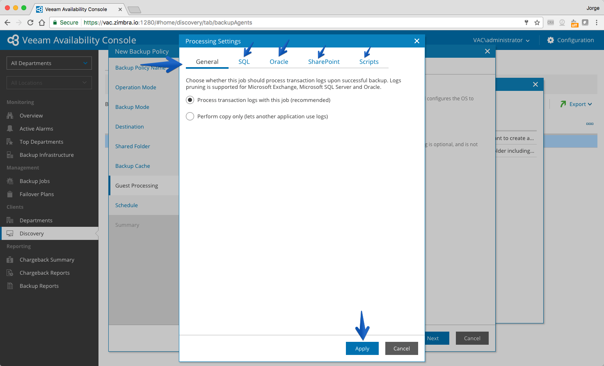Click the Jorge Chrome profile name

coord(593,8)
